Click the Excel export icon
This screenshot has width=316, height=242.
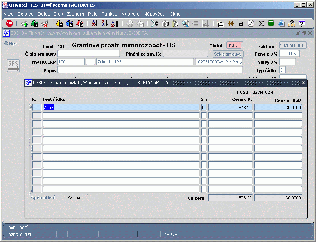[271, 23]
